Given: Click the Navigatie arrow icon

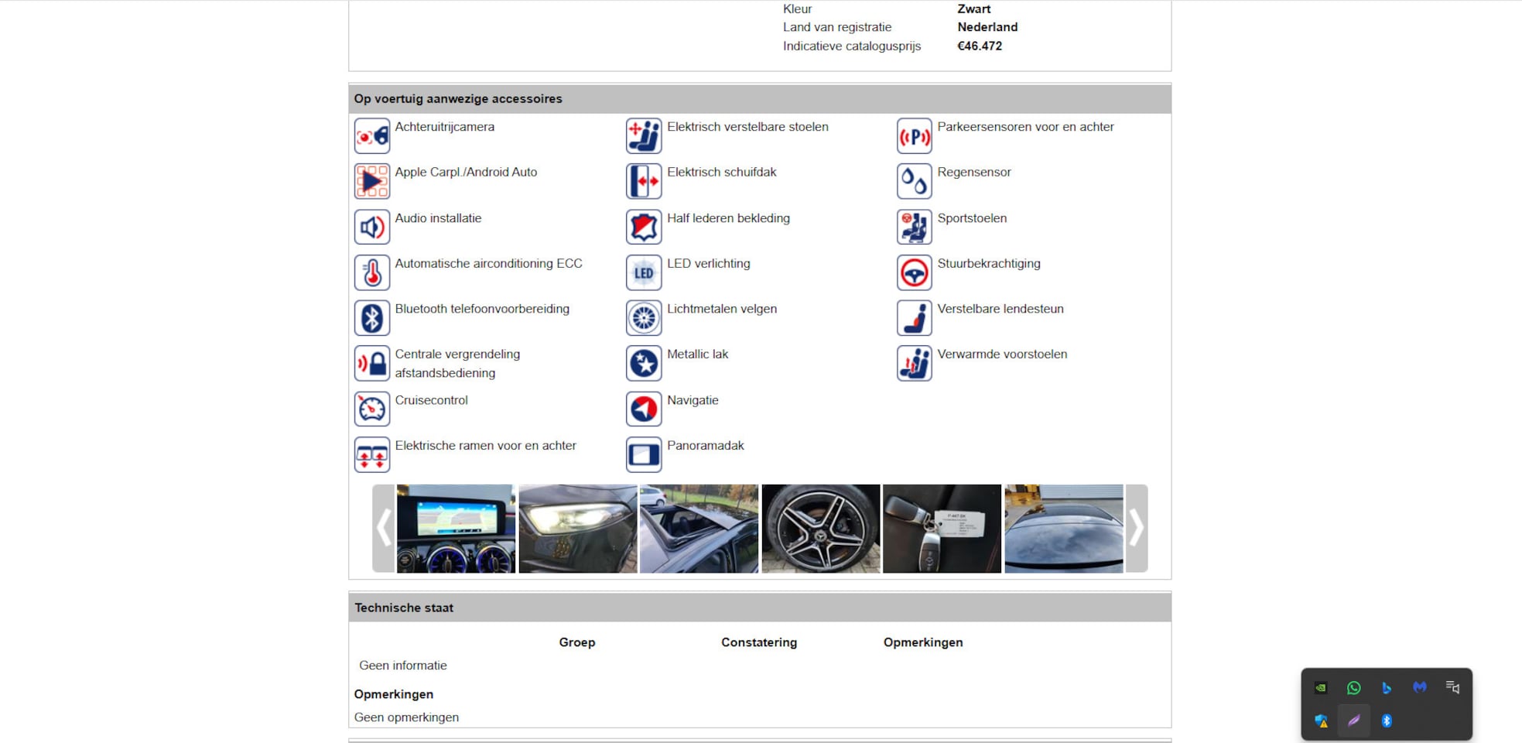Looking at the screenshot, I should point(643,409).
